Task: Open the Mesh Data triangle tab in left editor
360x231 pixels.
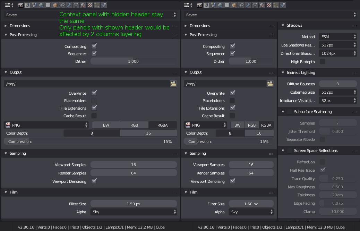Action: tap(76, 5)
